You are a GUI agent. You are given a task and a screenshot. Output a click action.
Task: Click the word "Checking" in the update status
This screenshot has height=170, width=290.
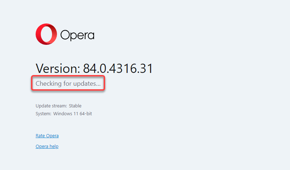point(47,84)
